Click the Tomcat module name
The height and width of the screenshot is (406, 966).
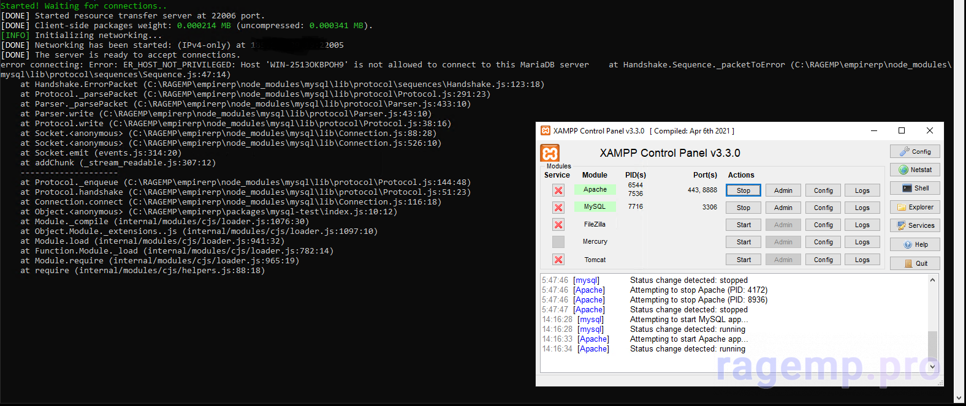click(595, 260)
